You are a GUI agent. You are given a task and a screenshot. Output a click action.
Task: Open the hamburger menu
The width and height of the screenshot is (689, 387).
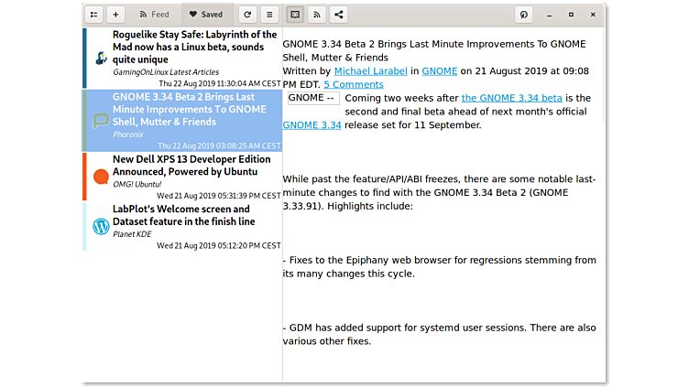pyautogui.click(x=269, y=15)
